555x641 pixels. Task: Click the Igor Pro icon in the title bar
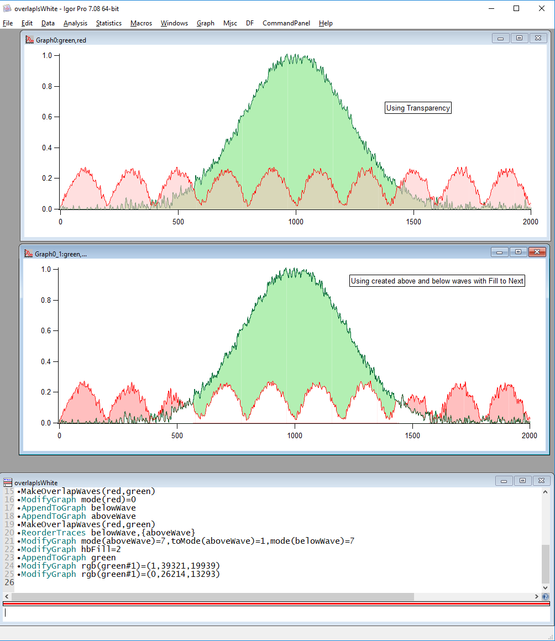tap(7, 8)
